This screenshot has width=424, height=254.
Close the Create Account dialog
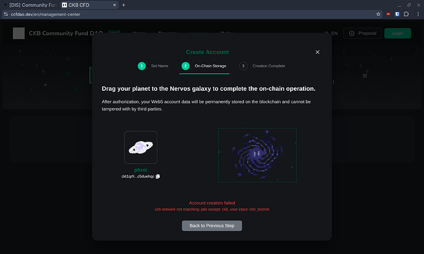[x=317, y=52]
